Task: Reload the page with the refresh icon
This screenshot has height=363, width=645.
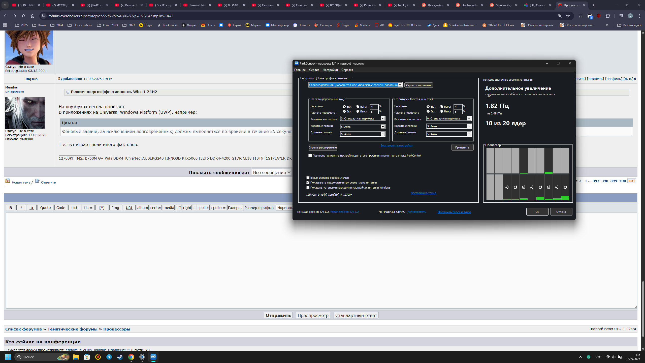Action: point(24,16)
